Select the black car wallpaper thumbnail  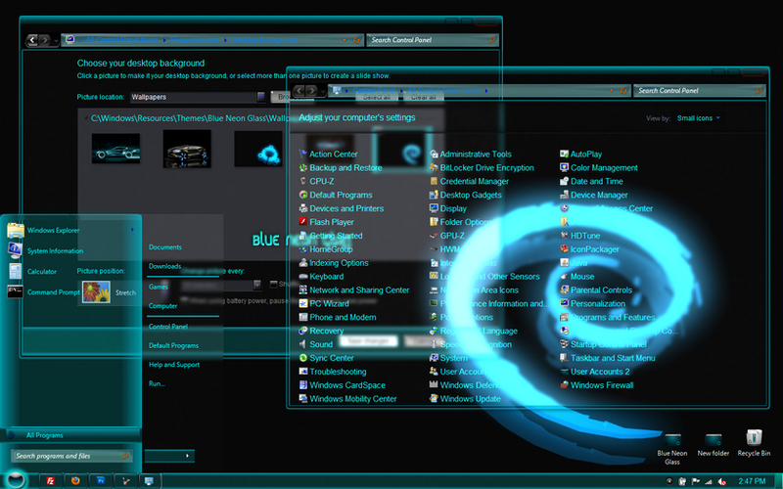(x=187, y=149)
